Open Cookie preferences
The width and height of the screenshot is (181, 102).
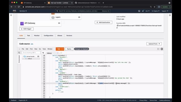(x=165, y=100)
